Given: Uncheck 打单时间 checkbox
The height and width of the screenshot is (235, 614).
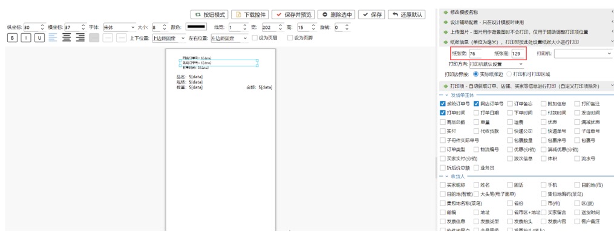Looking at the screenshot, I should (x=442, y=113).
